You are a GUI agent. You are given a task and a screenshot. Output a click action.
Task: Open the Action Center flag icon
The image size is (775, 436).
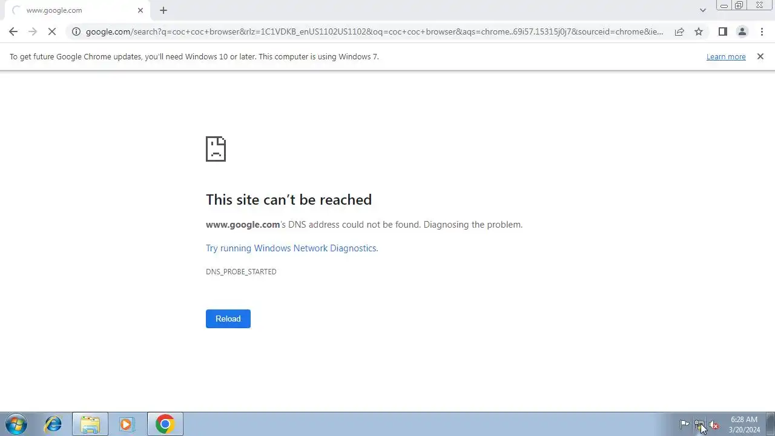click(685, 424)
